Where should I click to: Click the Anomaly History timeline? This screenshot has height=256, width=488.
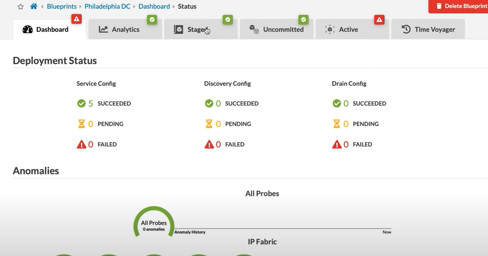283,228
